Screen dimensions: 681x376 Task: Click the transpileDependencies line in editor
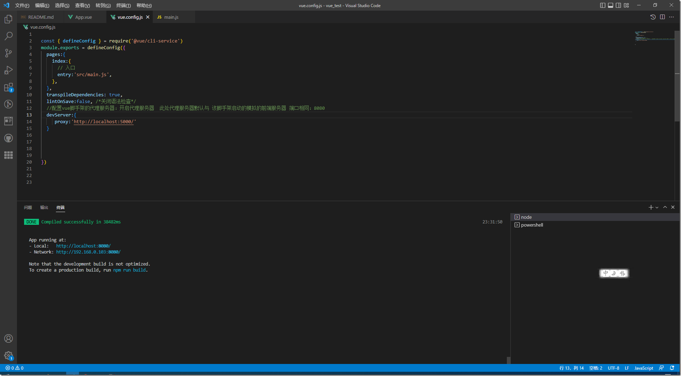click(84, 95)
